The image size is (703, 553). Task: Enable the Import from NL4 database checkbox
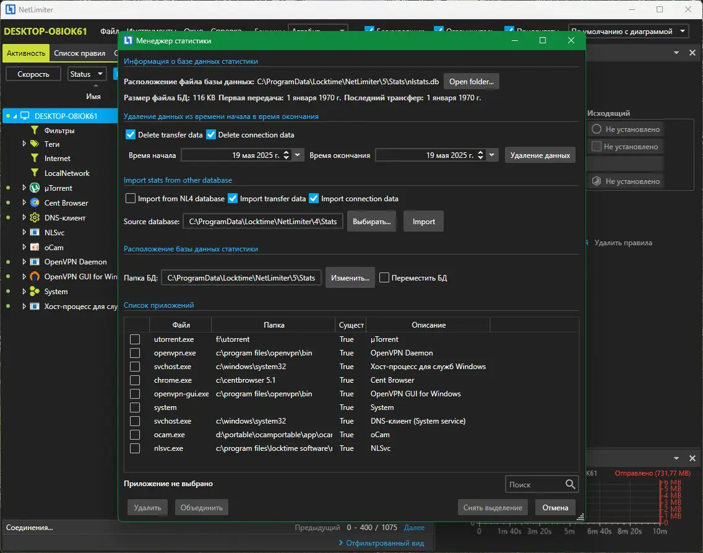[x=131, y=199]
